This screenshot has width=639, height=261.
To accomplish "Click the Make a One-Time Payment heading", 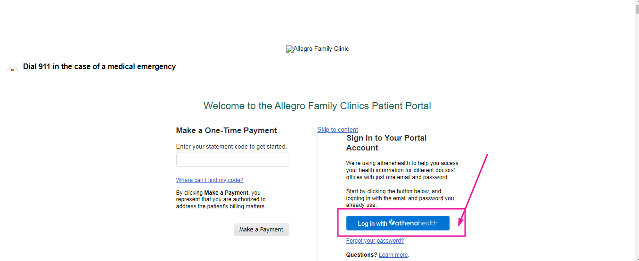I will click(227, 131).
